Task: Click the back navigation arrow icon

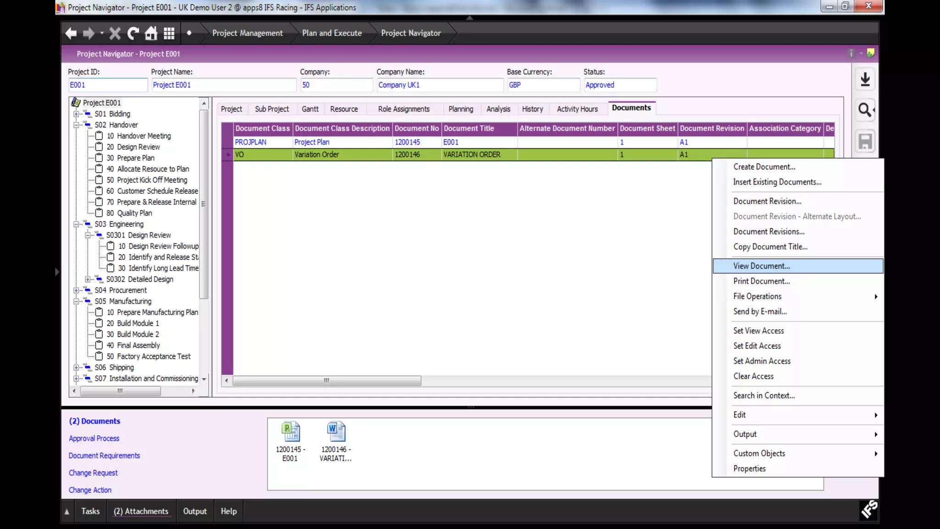Action: [x=71, y=33]
